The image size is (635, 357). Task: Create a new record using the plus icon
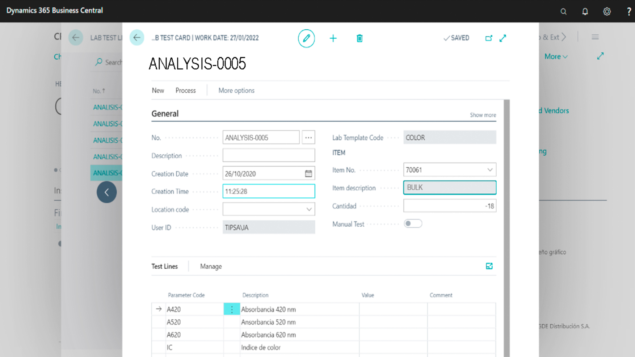[333, 38]
